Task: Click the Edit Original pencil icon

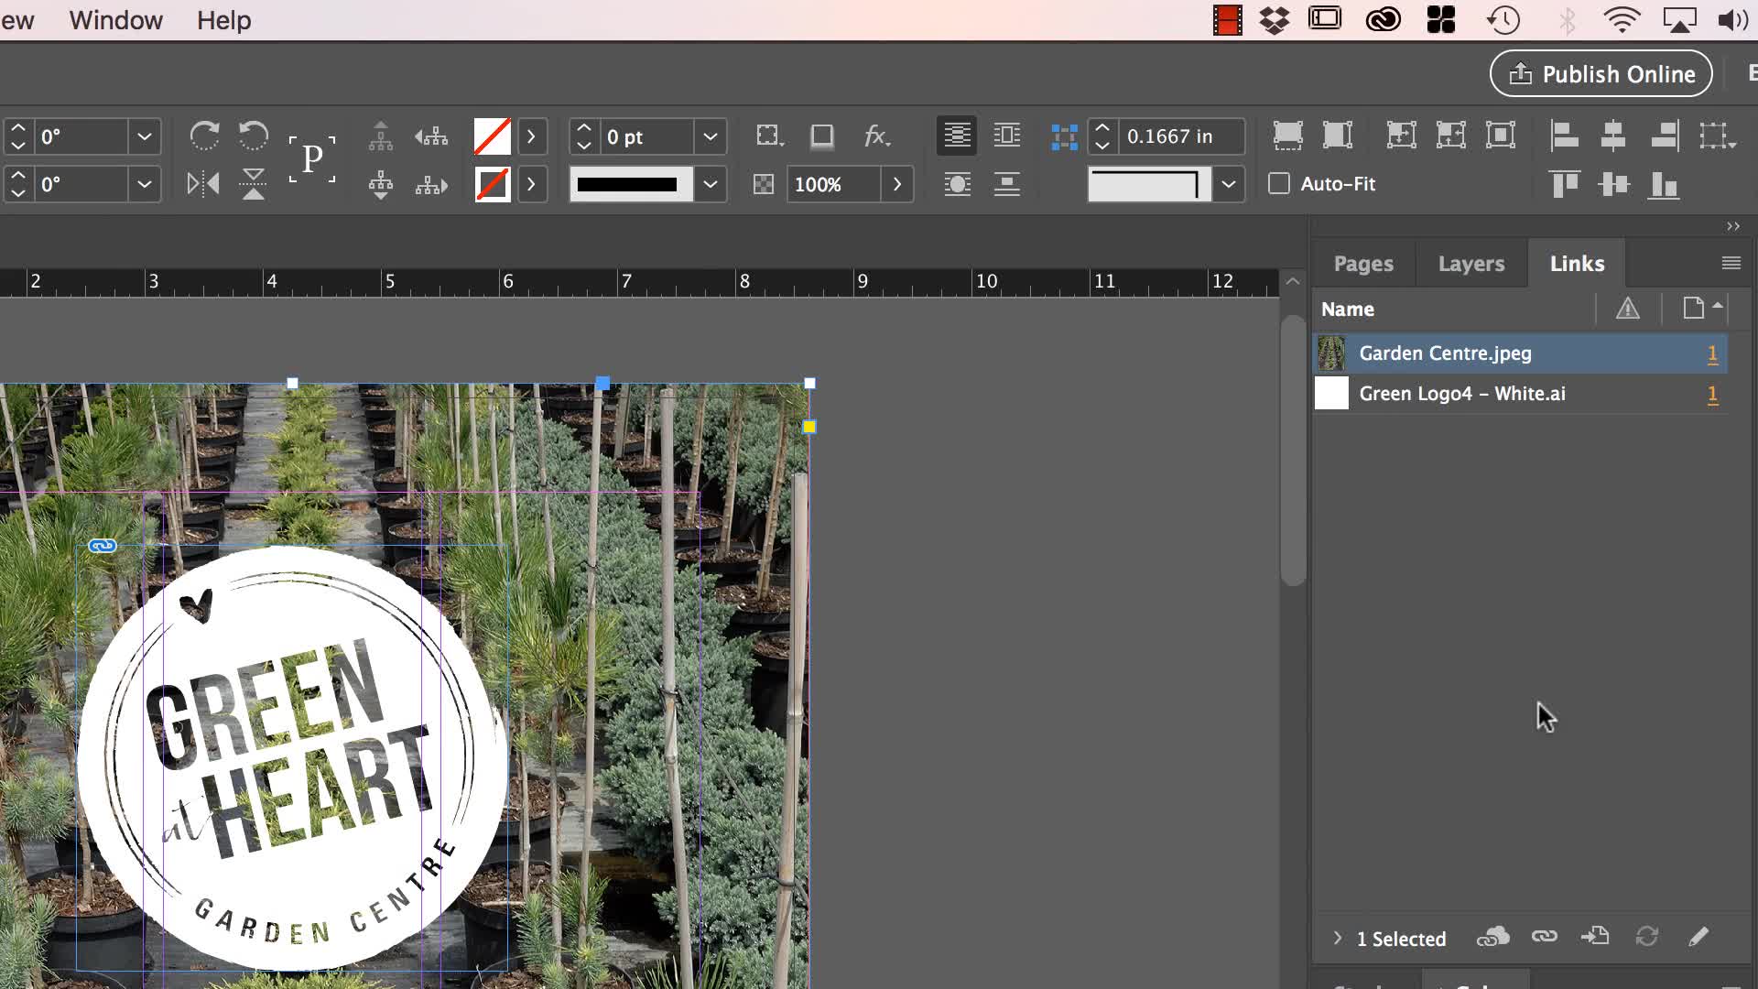Action: tap(1698, 936)
